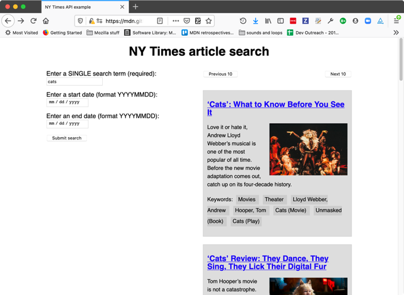Toggle Reader View icon in address bar
Screen dimensions: 404x295
[x=160, y=21]
